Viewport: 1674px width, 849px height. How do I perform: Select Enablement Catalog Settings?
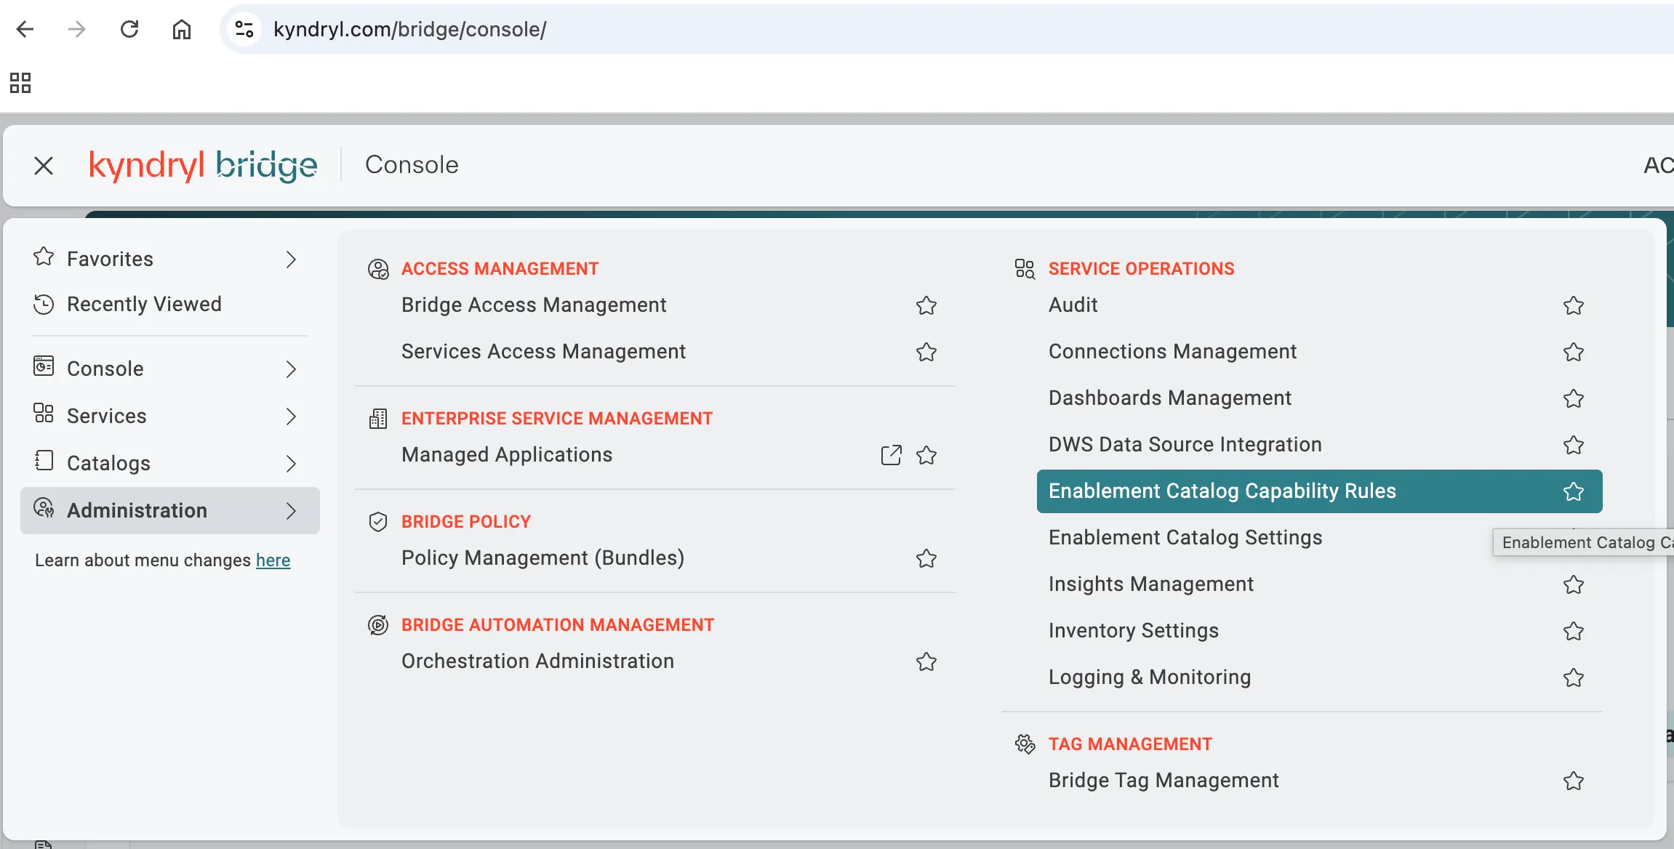coord(1185,538)
